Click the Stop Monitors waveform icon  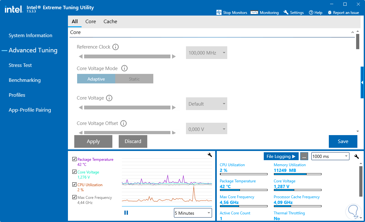pos(219,13)
